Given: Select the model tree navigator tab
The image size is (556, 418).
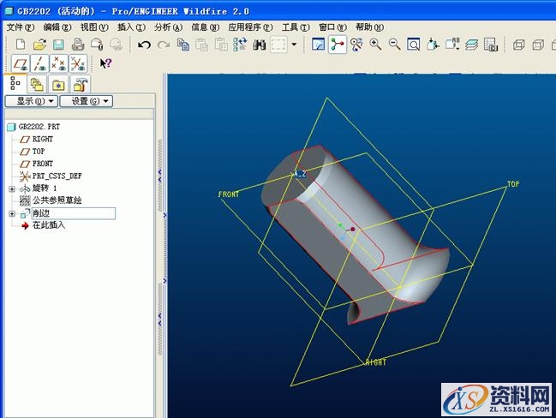Looking at the screenshot, I should click(x=15, y=83).
